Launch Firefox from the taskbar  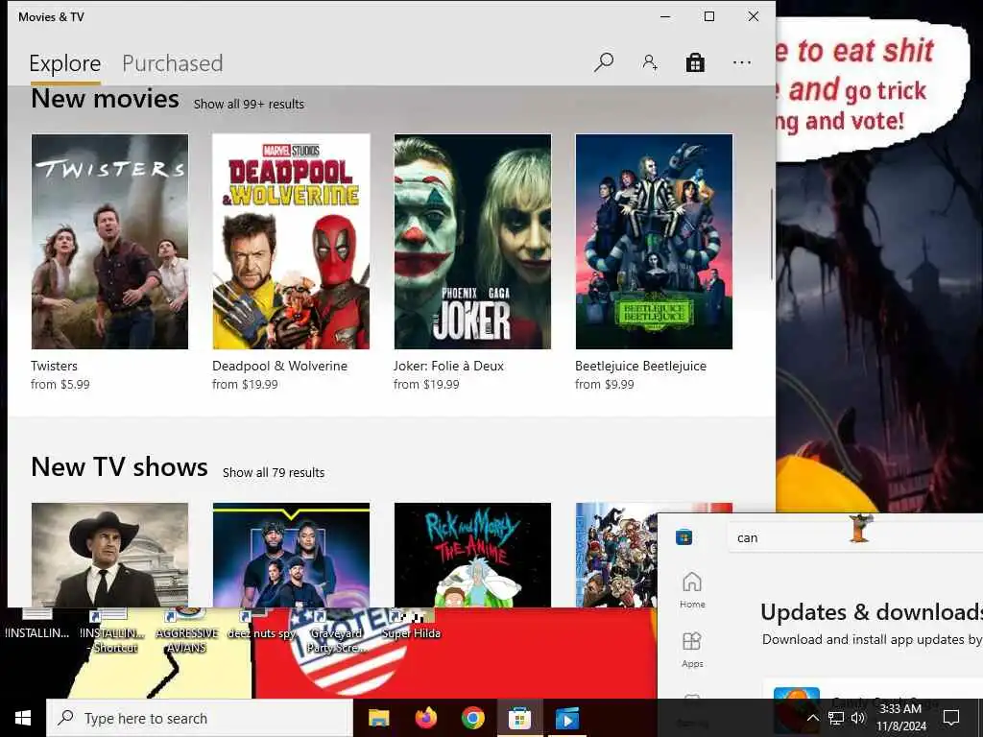pos(425,718)
